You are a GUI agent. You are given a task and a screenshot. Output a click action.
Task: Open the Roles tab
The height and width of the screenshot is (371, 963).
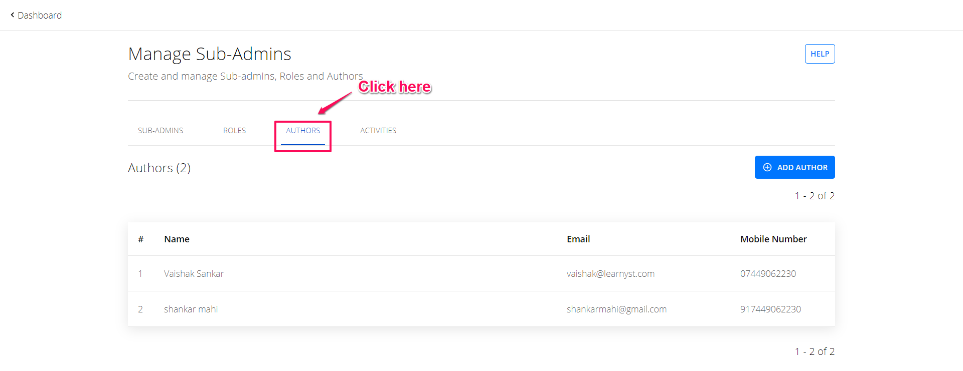pyautogui.click(x=234, y=131)
